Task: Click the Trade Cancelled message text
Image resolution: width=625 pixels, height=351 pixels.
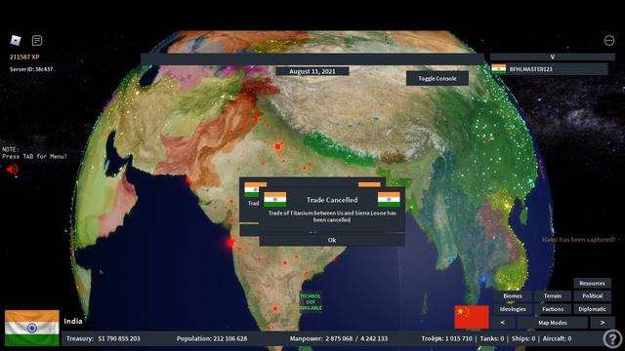Action: point(332,216)
